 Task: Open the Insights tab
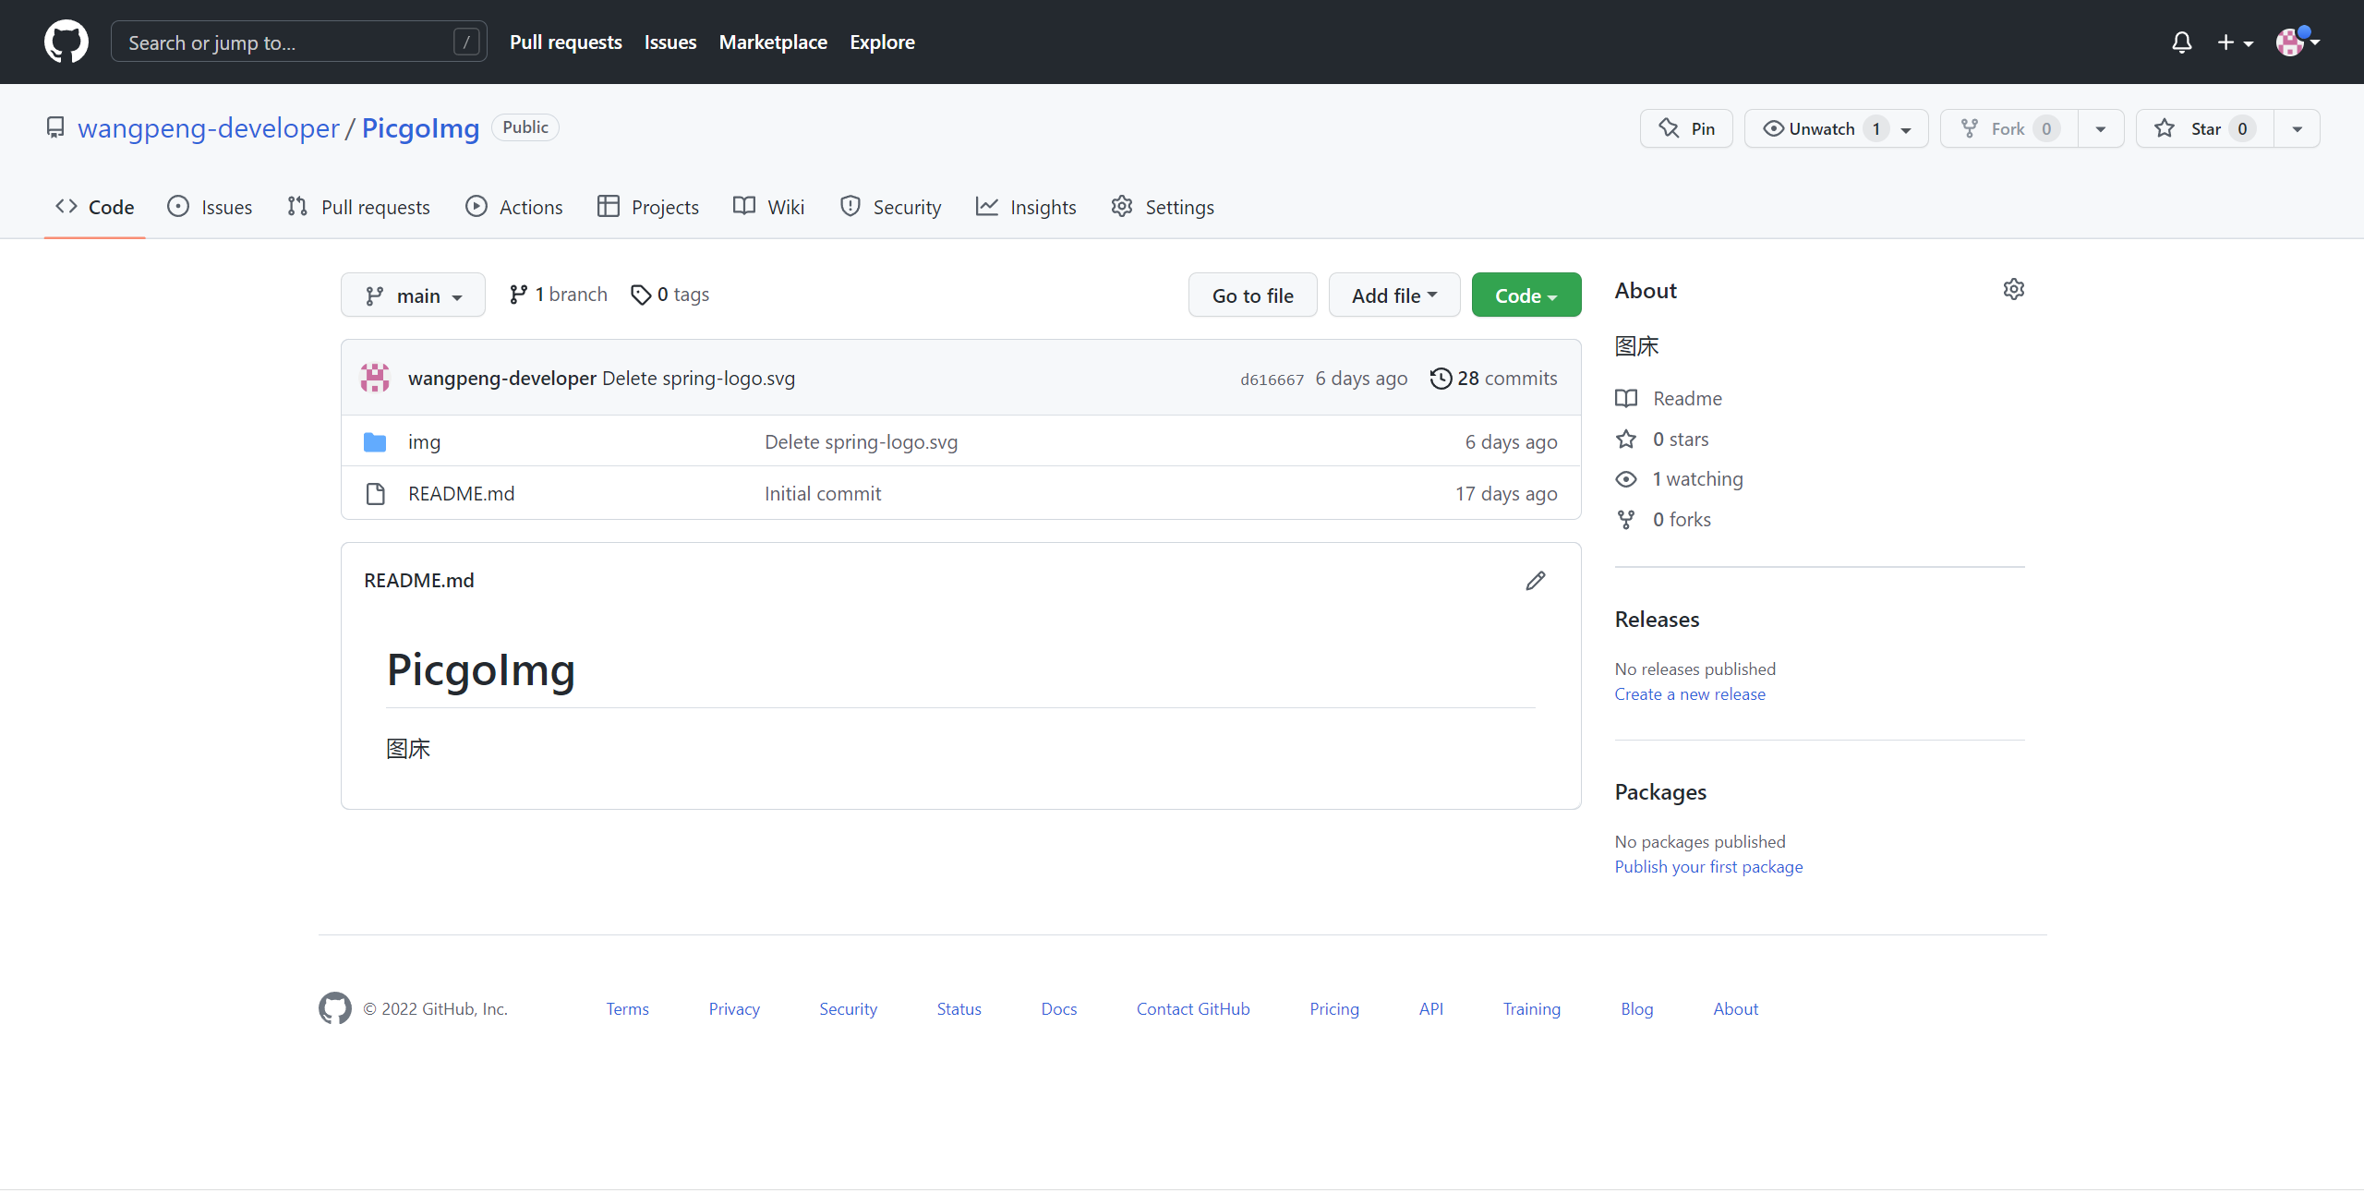click(x=1026, y=208)
